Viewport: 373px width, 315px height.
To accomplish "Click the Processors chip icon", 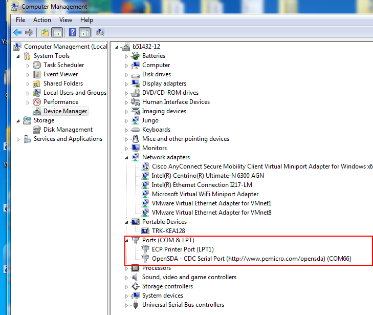I will (136, 268).
